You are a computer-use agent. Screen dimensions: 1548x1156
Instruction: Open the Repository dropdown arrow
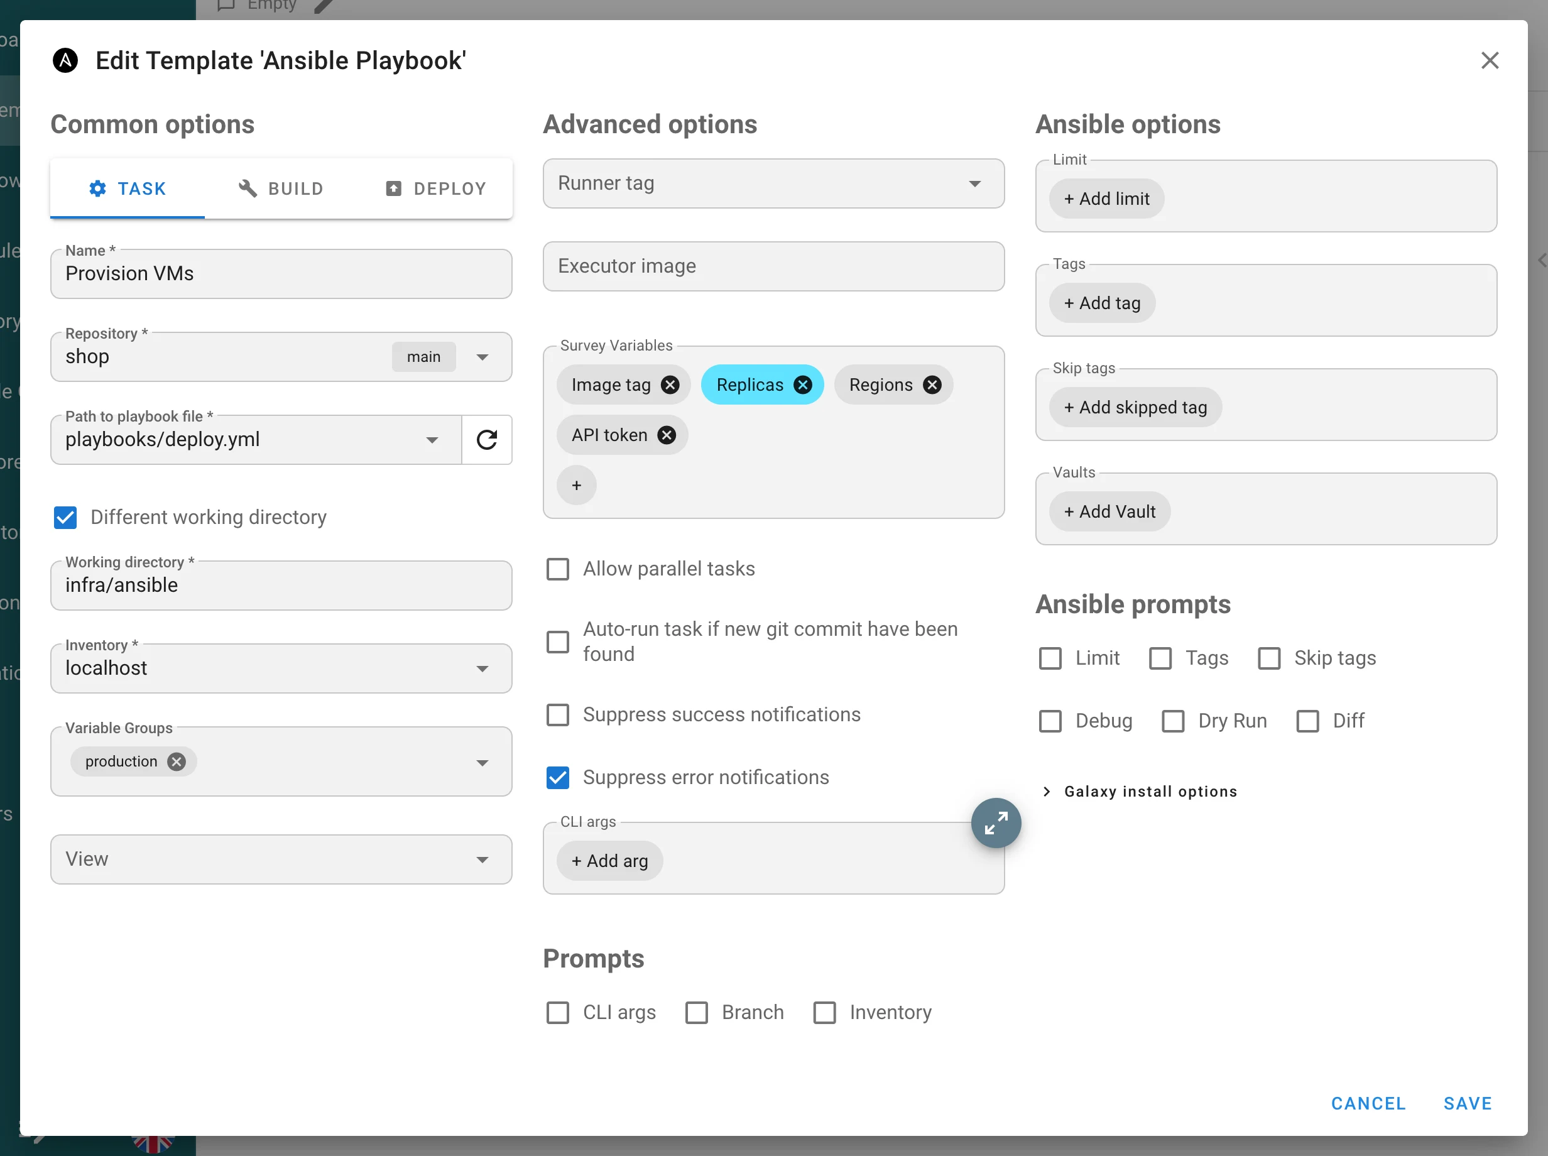pyautogui.click(x=482, y=357)
